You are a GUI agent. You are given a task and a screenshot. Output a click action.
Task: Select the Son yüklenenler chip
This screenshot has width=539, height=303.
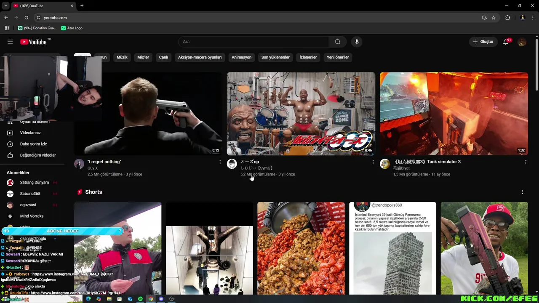tap(275, 57)
